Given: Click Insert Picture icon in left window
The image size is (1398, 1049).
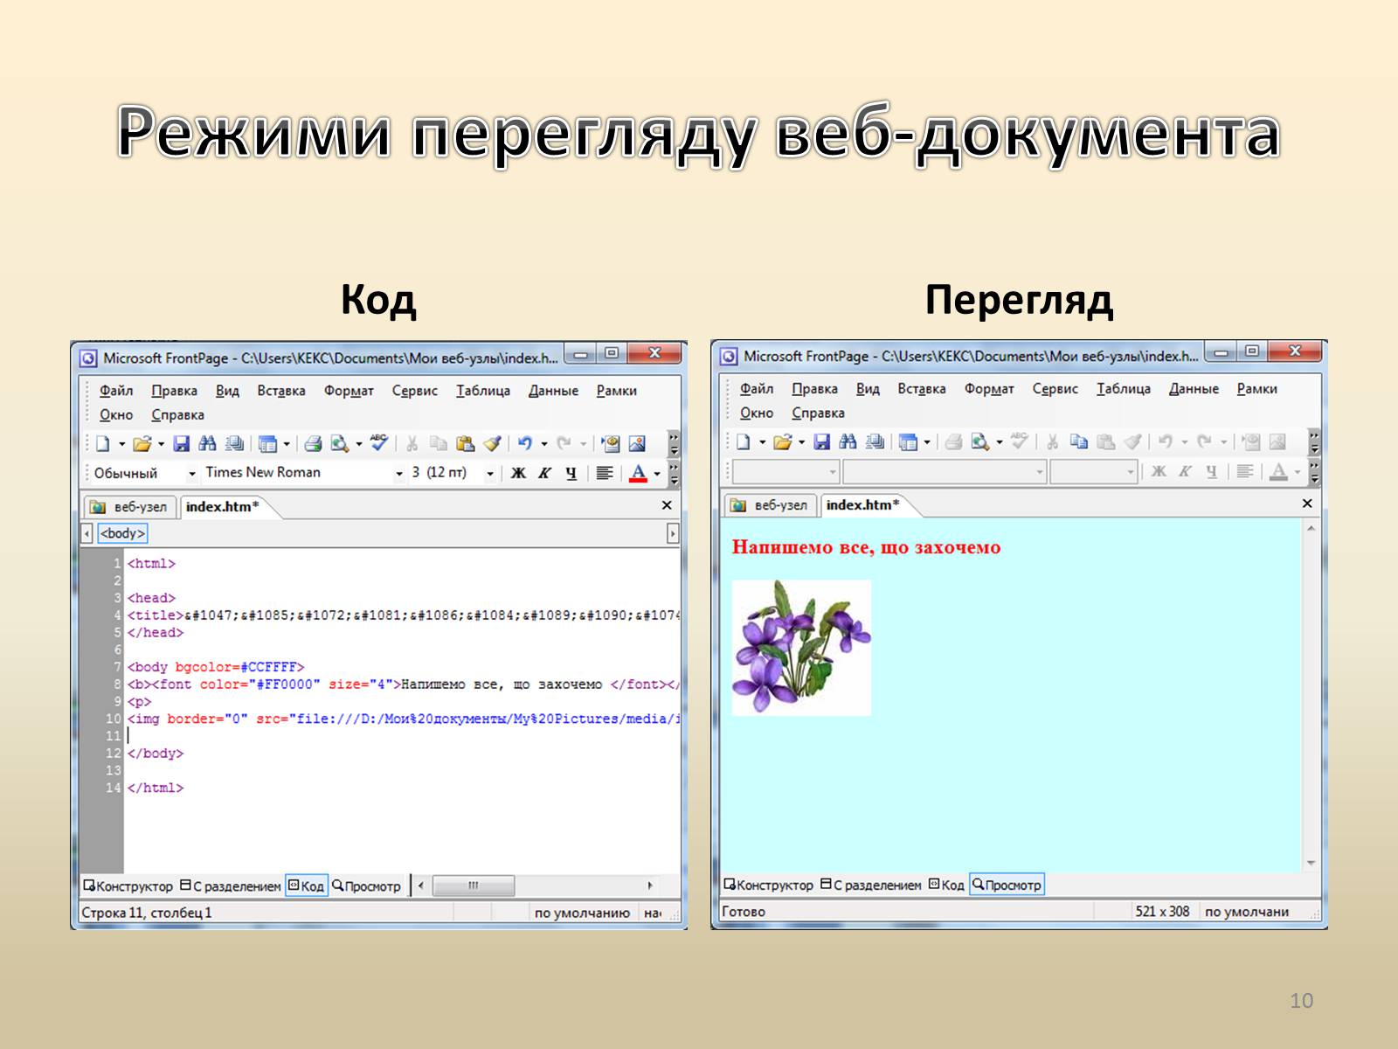Looking at the screenshot, I should [x=637, y=444].
